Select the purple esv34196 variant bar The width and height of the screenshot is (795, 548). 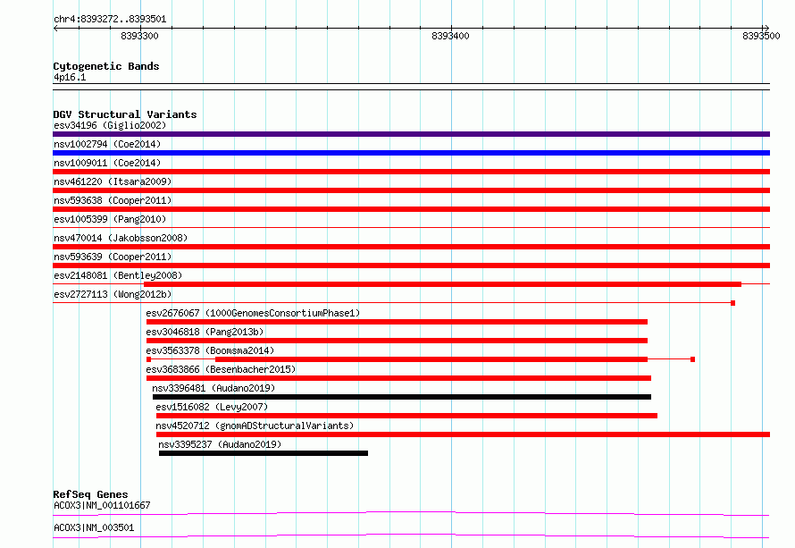(411, 134)
